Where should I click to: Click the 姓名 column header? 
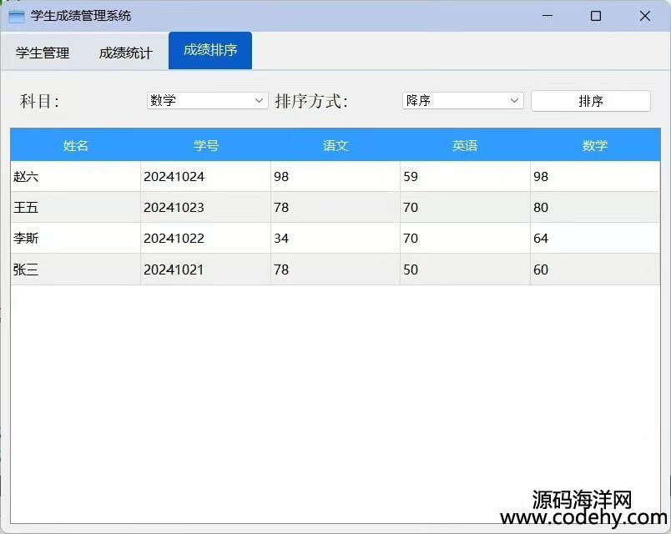(x=76, y=146)
